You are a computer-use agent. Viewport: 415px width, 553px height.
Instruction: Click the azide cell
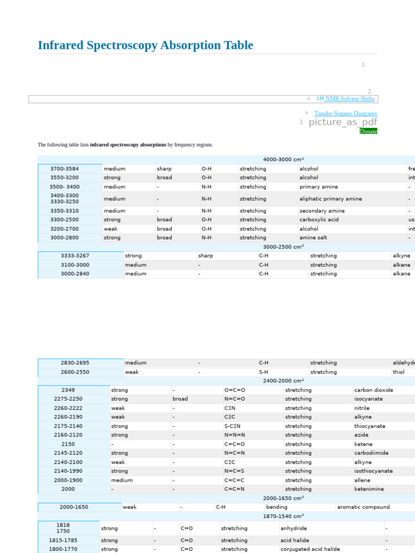tap(384, 435)
